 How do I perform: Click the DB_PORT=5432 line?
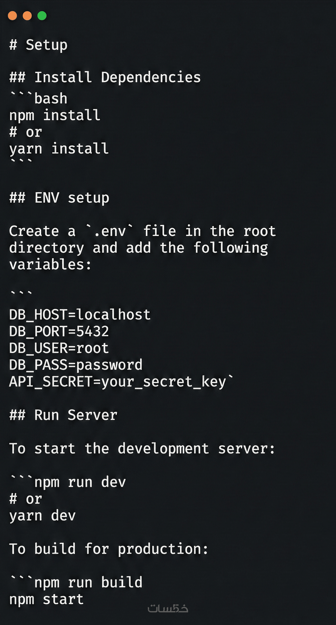tap(59, 331)
